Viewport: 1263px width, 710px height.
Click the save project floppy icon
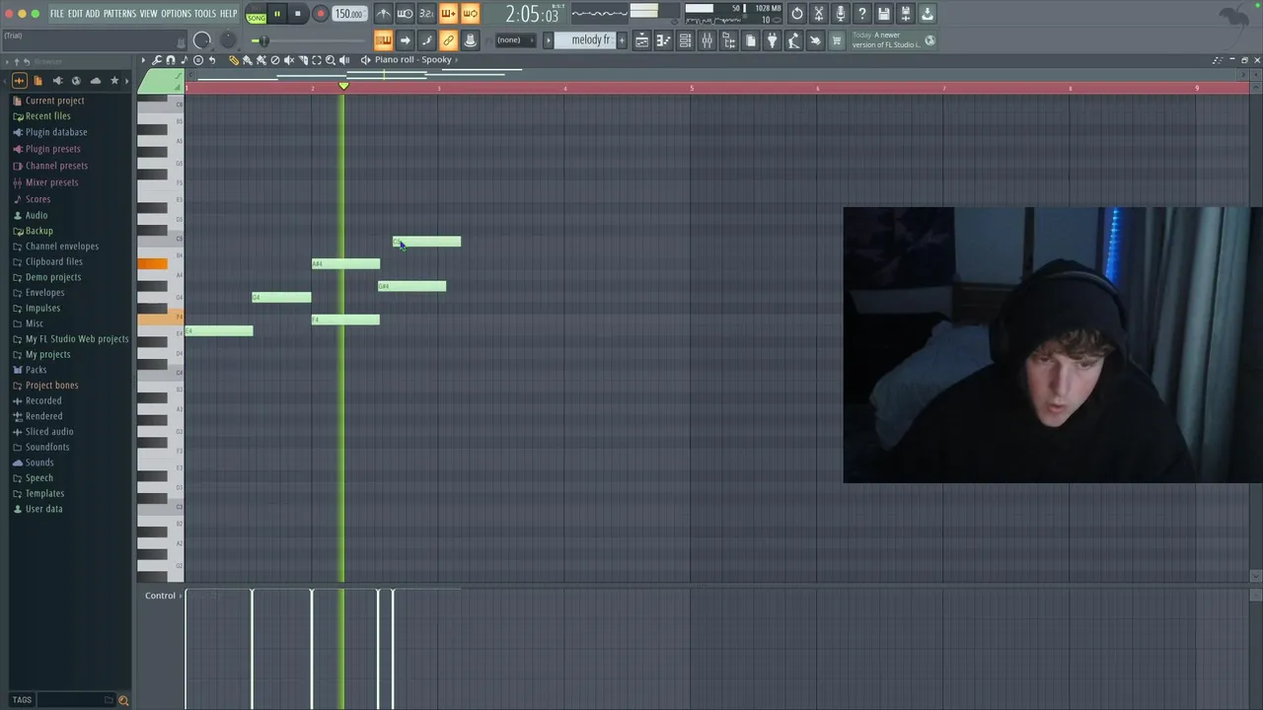[884, 14]
